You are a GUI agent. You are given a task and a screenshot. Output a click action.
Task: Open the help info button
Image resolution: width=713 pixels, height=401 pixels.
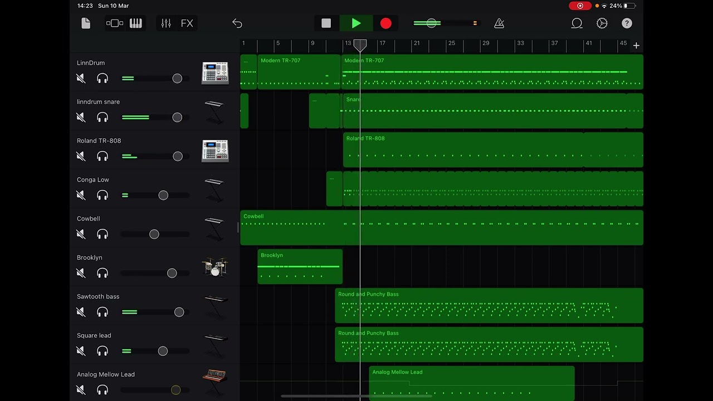[x=627, y=23]
